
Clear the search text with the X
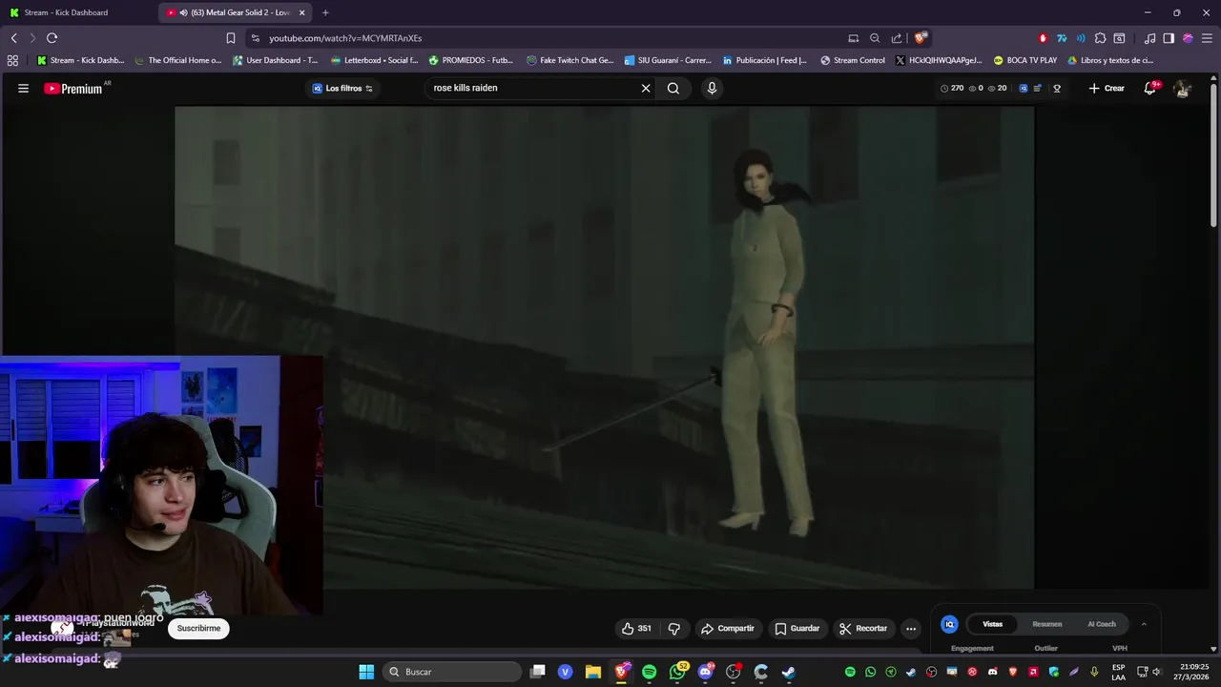pyautogui.click(x=646, y=88)
